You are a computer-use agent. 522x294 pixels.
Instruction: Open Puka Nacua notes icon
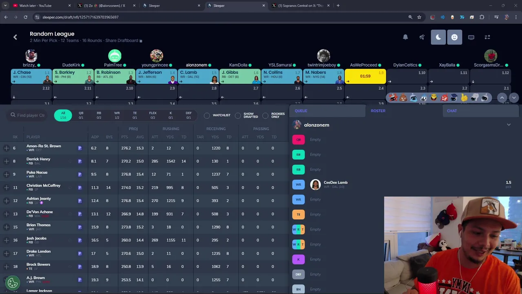tap(80, 174)
